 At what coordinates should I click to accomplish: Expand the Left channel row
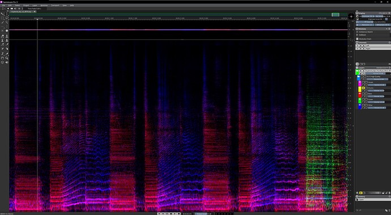(358, 46)
